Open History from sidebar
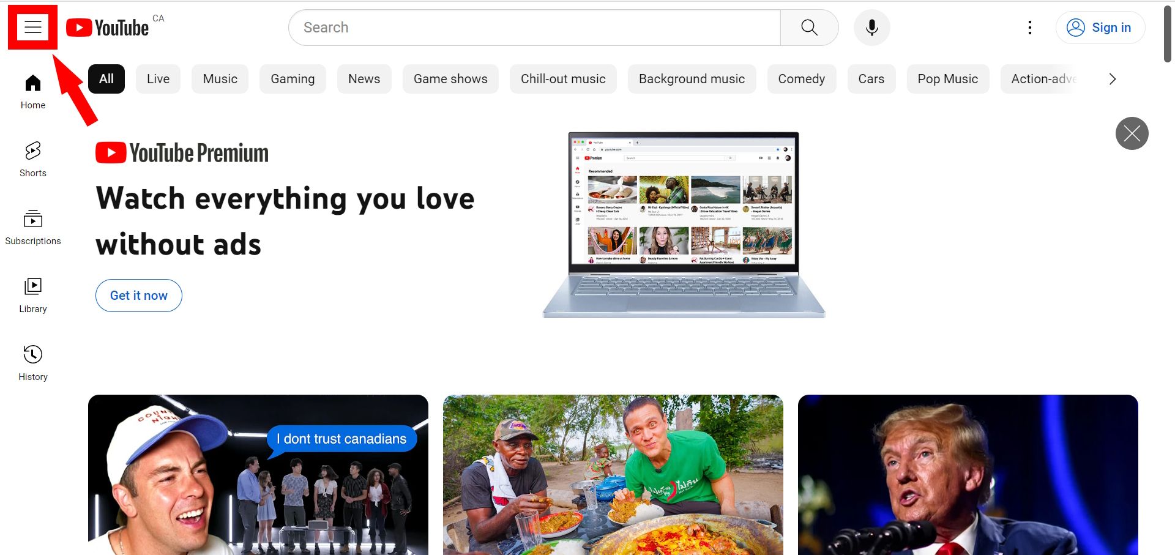This screenshot has width=1175, height=555. coord(33,363)
